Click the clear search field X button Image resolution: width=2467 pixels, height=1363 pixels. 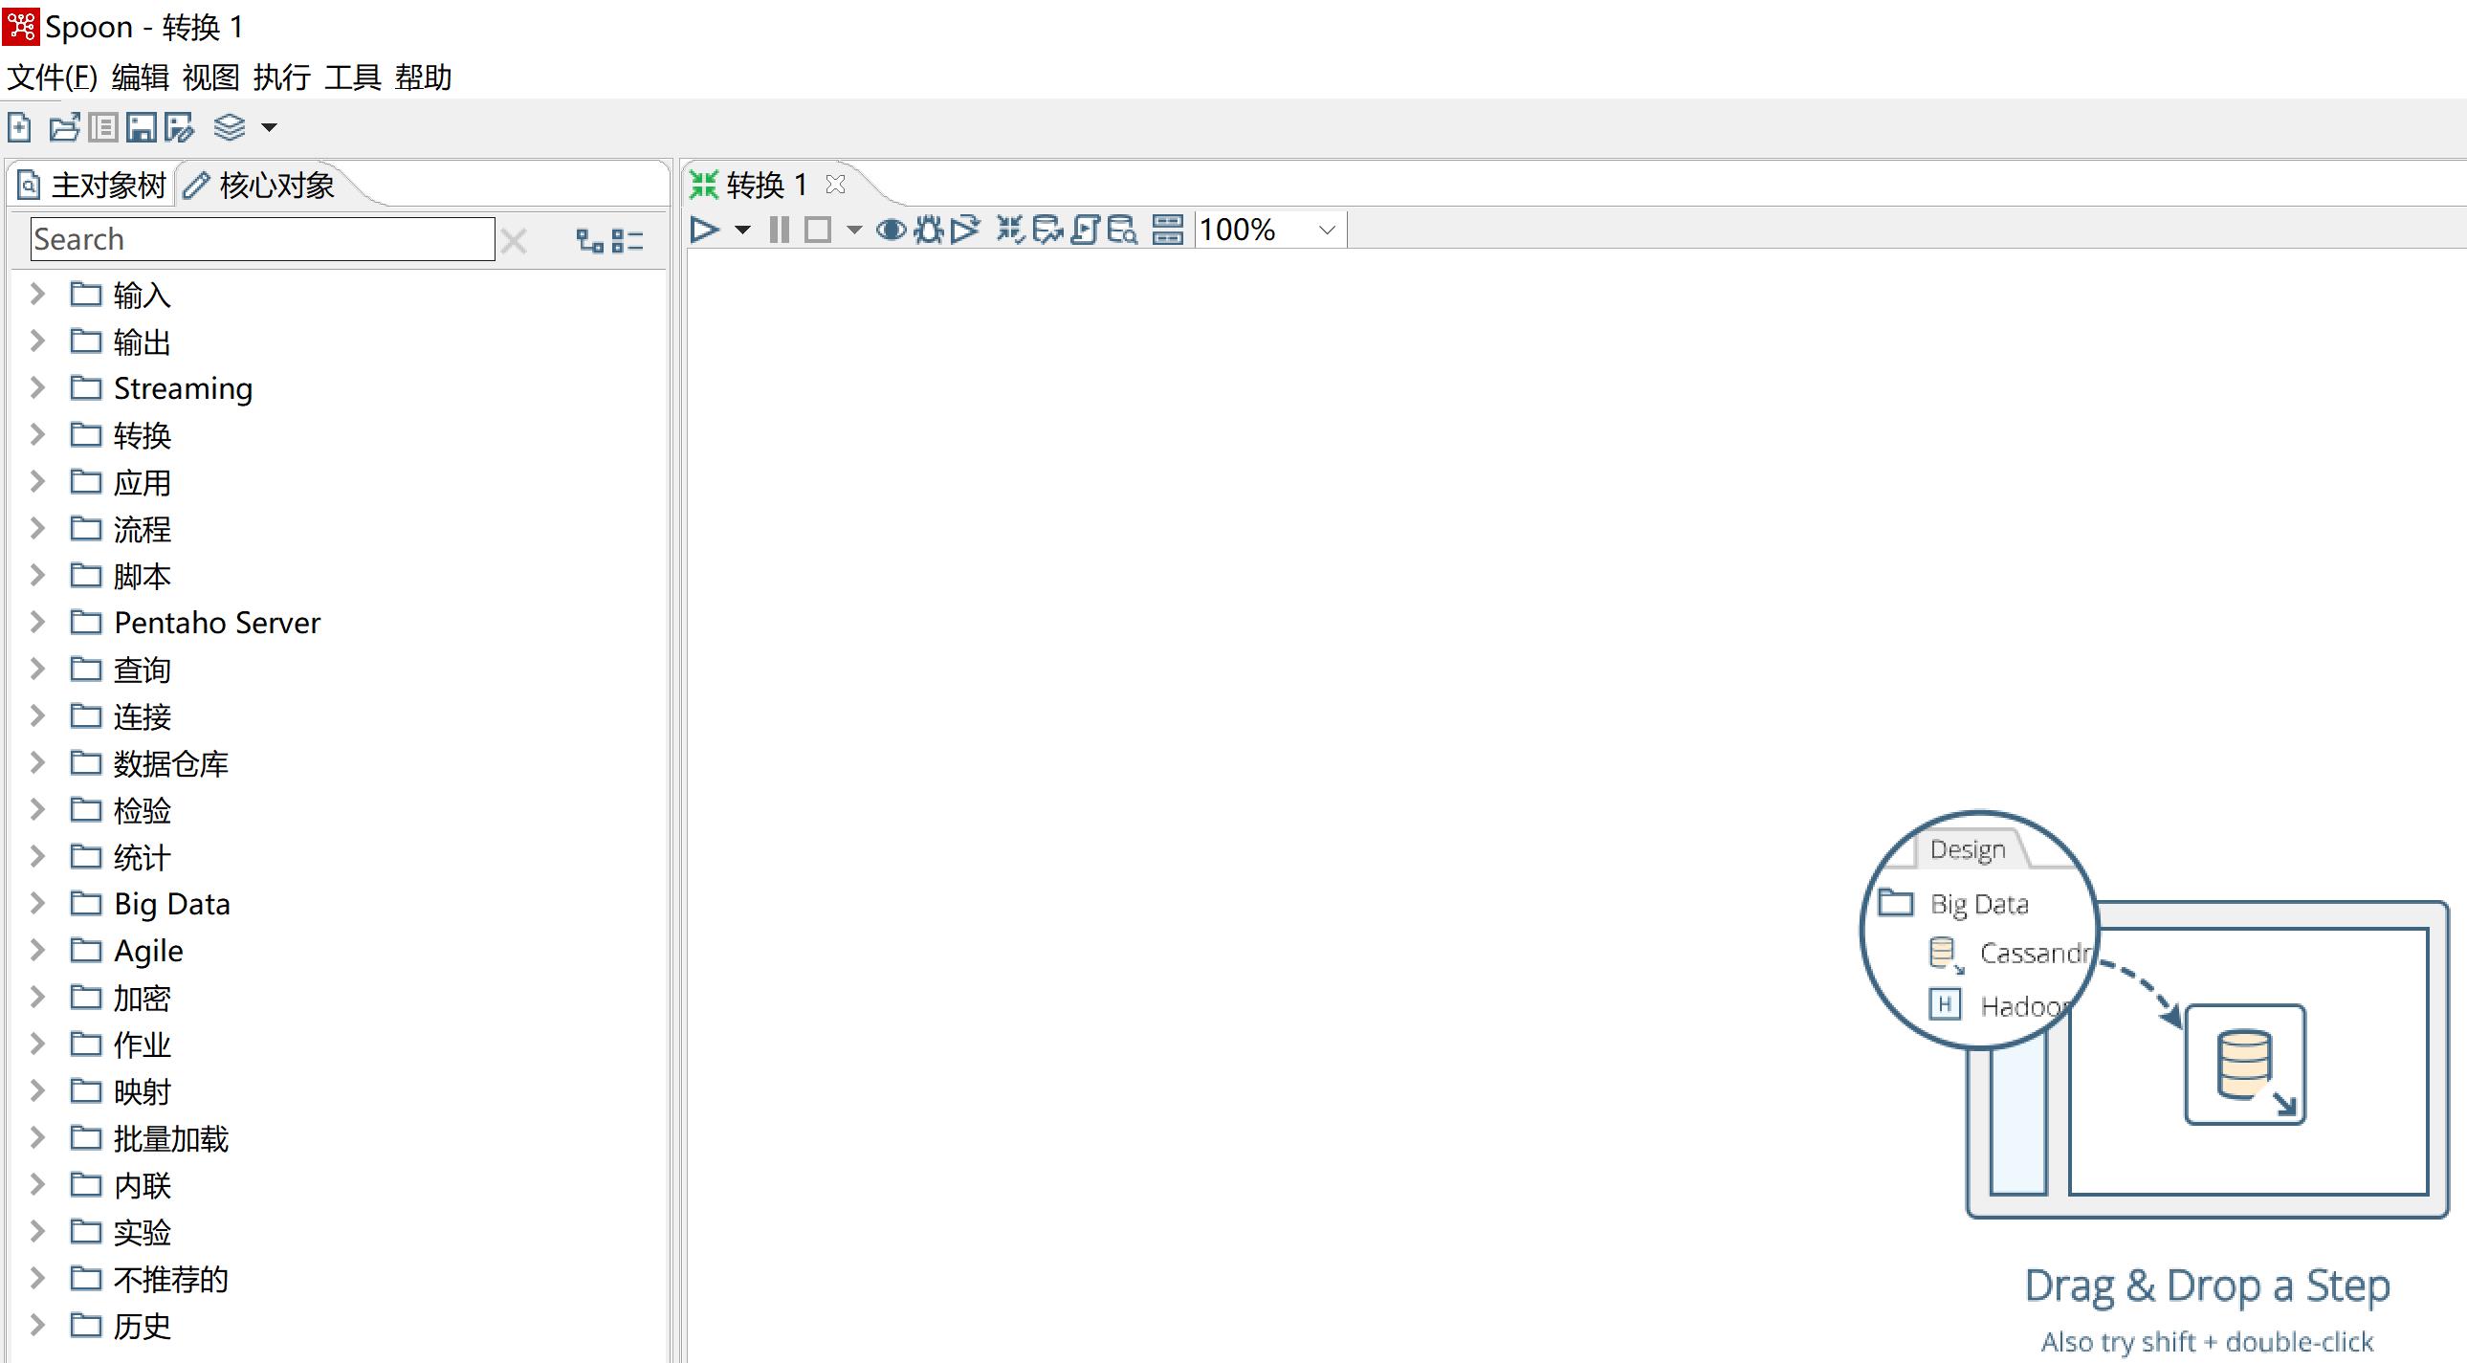point(517,240)
